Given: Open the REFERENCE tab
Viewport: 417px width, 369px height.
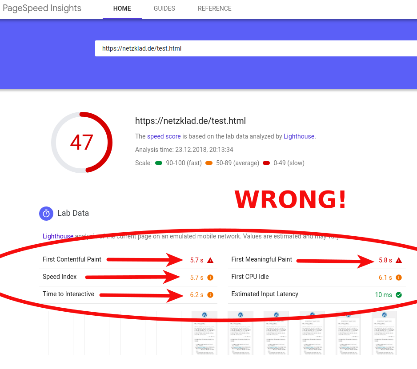Looking at the screenshot, I should [215, 8].
